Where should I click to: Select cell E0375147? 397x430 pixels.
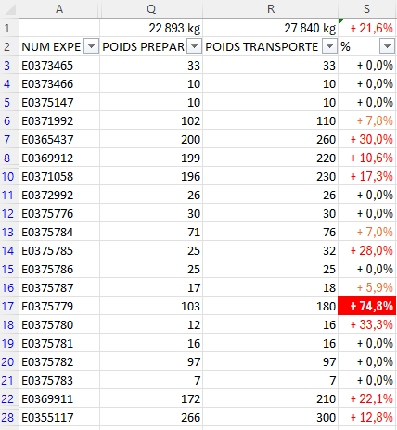59,103
